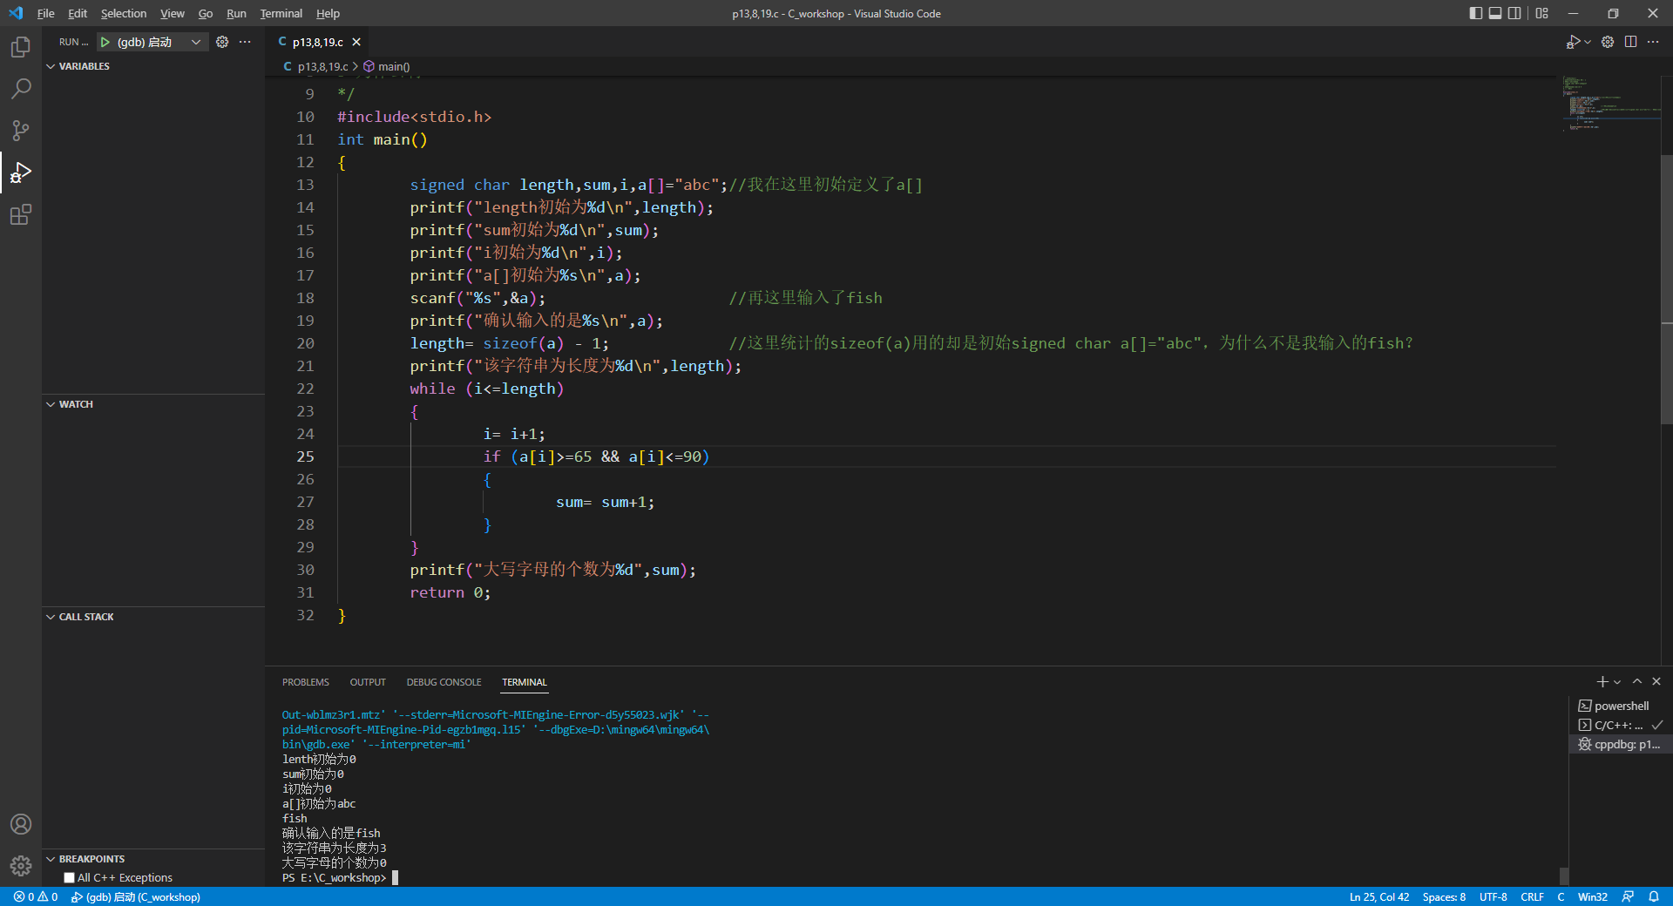Open debug view more actions ellipsis
The height and width of the screenshot is (906, 1673).
[x=245, y=42]
